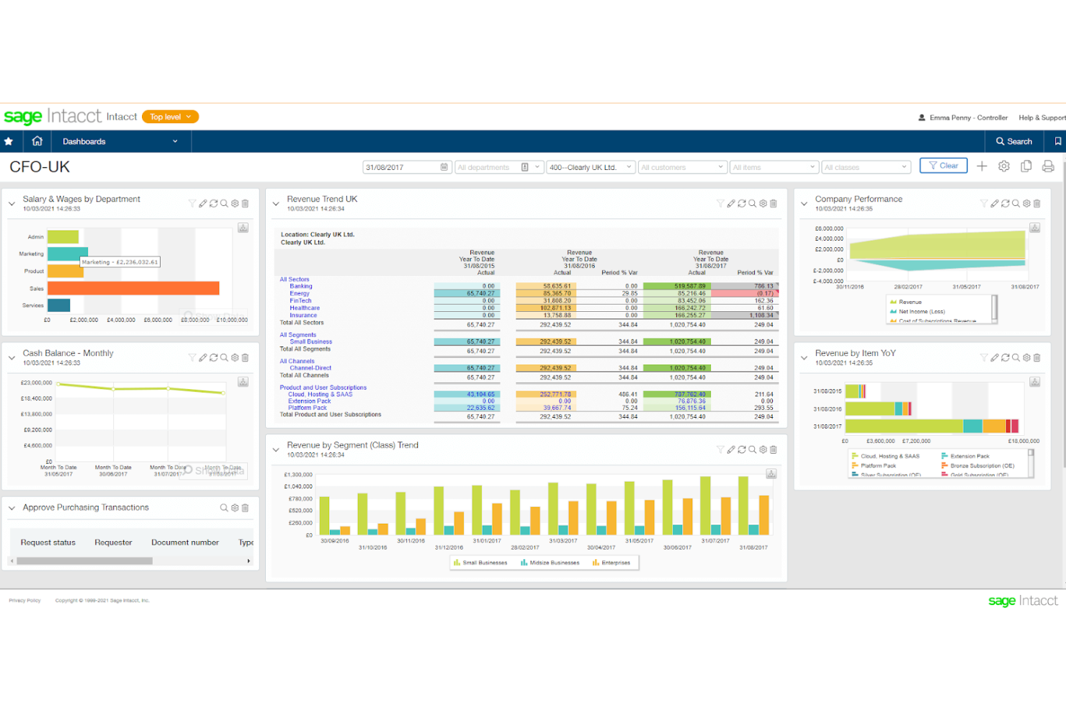Open Emma Penny - Controller user menu

(x=962, y=117)
